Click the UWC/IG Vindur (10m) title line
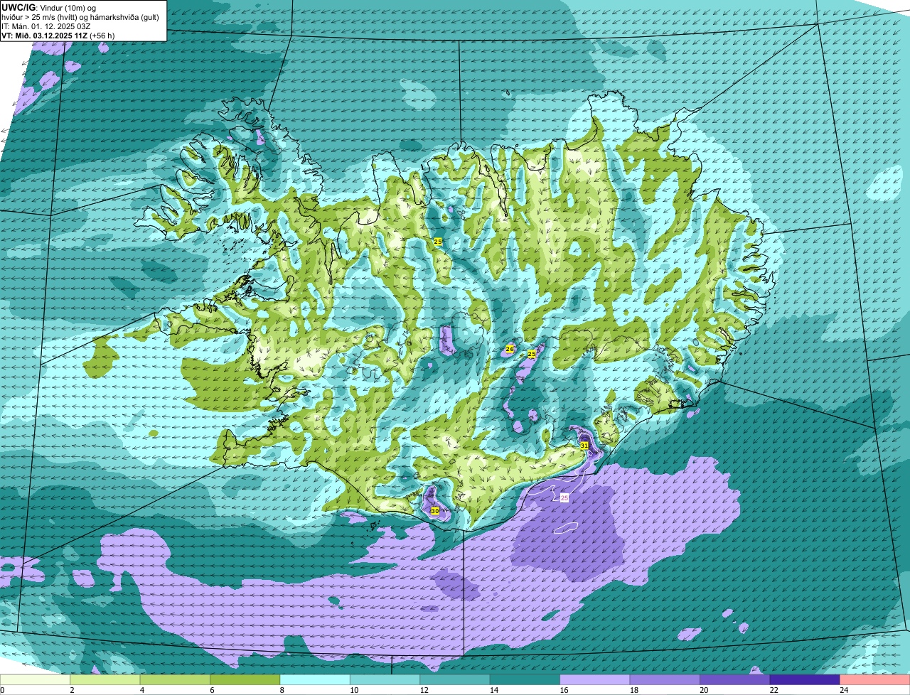910x695 pixels. (x=49, y=7)
